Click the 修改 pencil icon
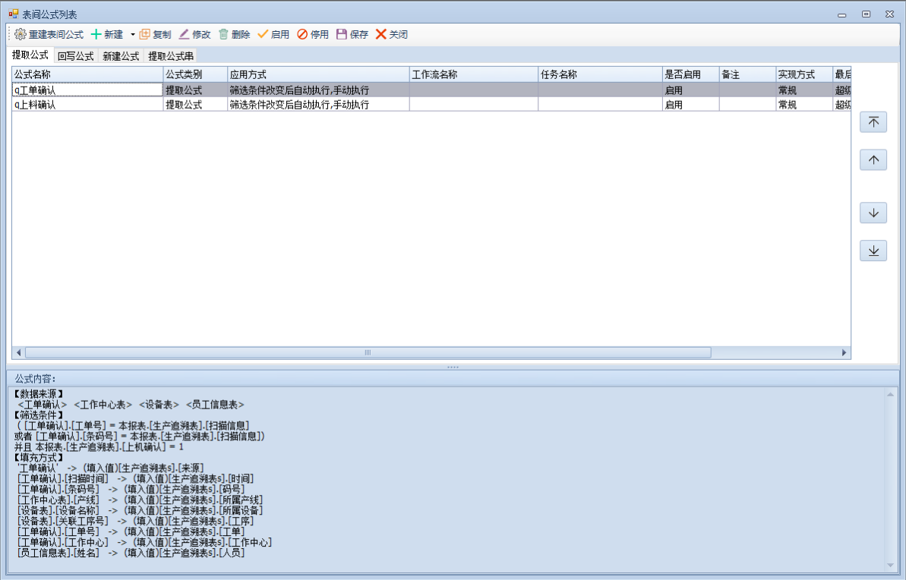This screenshot has width=906, height=580. (185, 34)
